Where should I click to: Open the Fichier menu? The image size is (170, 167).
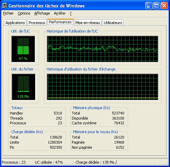coord(8,13)
